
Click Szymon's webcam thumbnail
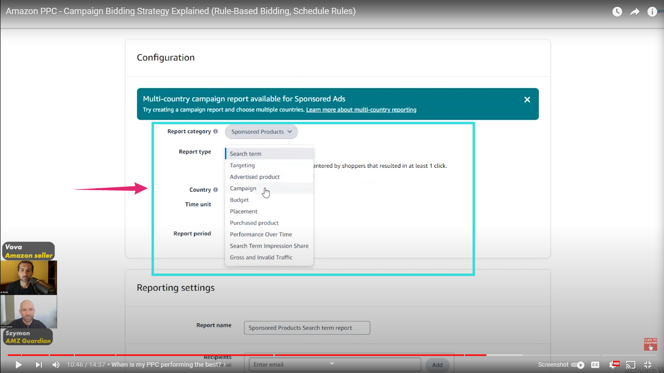[x=29, y=312]
